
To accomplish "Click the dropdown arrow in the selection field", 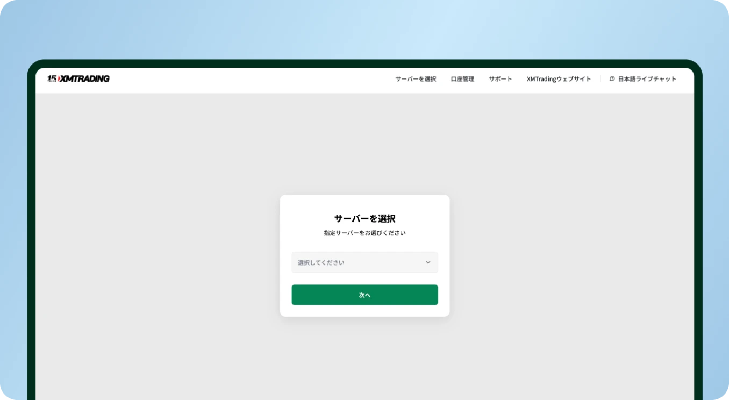I will coord(428,262).
